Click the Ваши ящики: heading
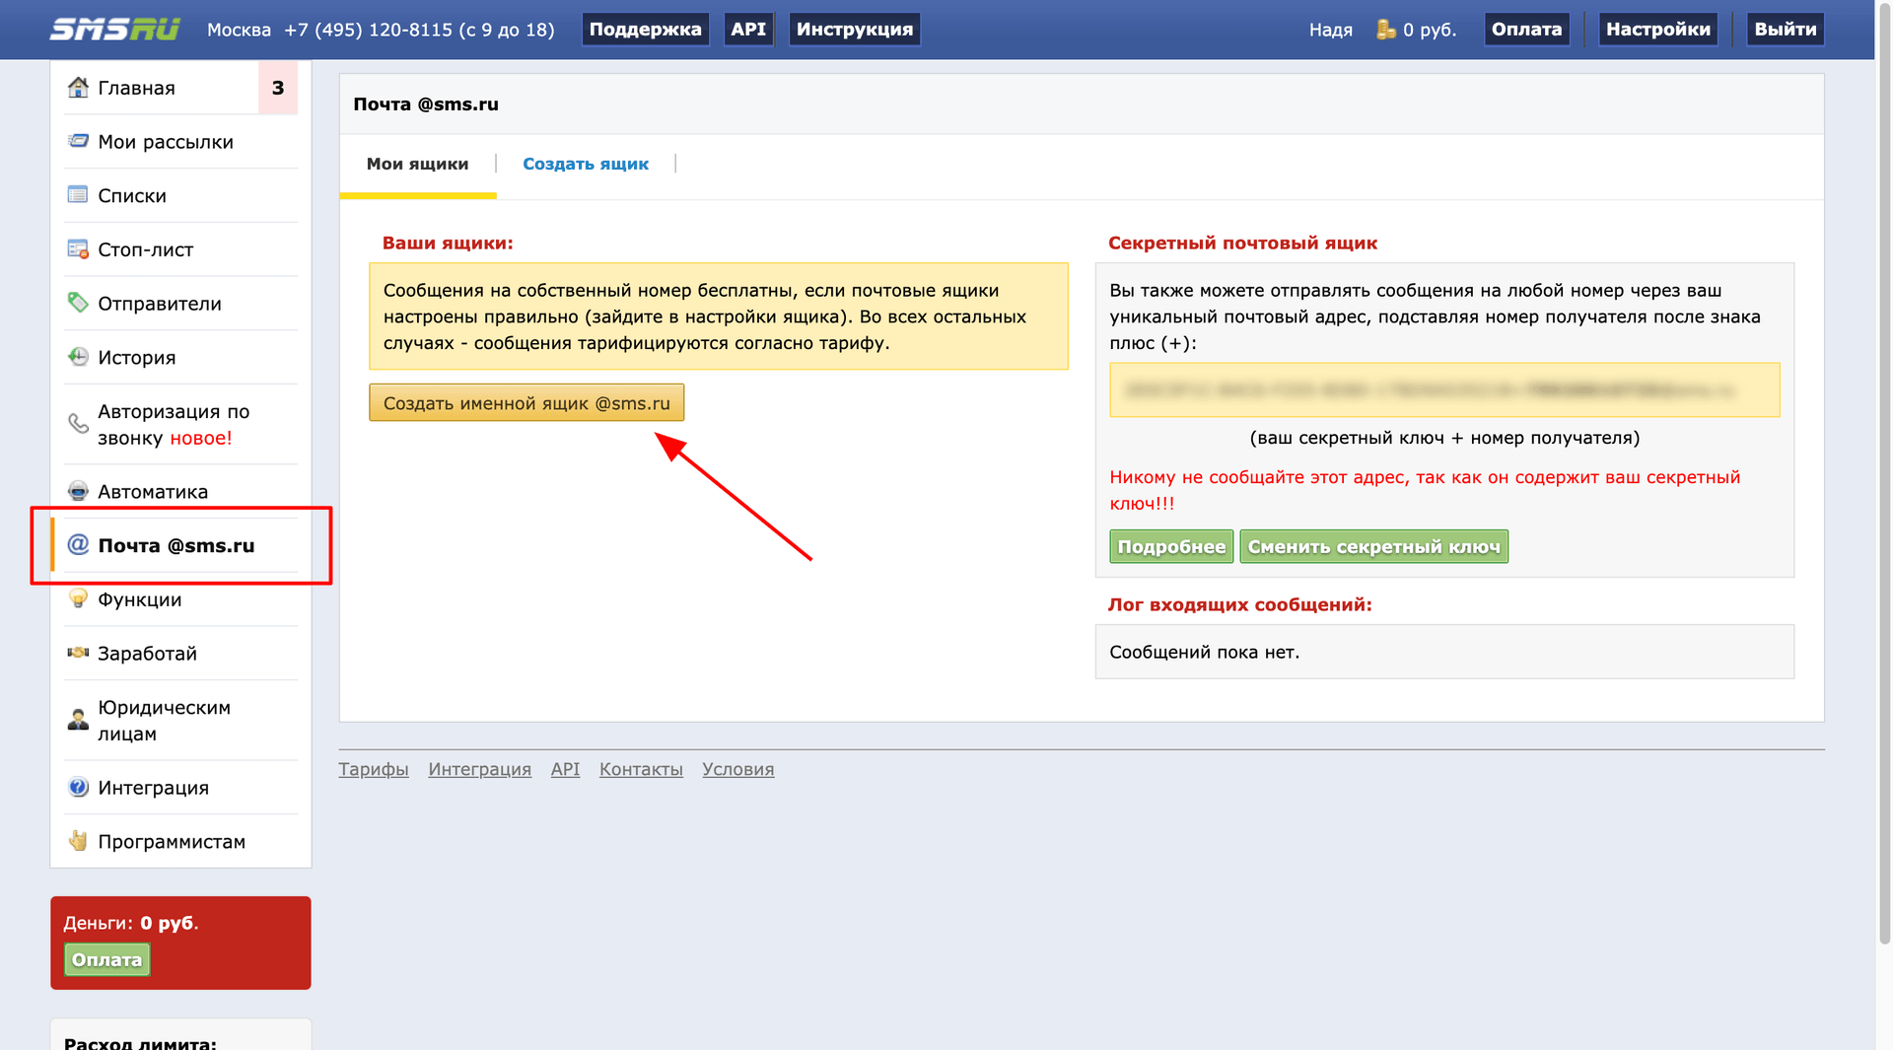 pyautogui.click(x=448, y=243)
